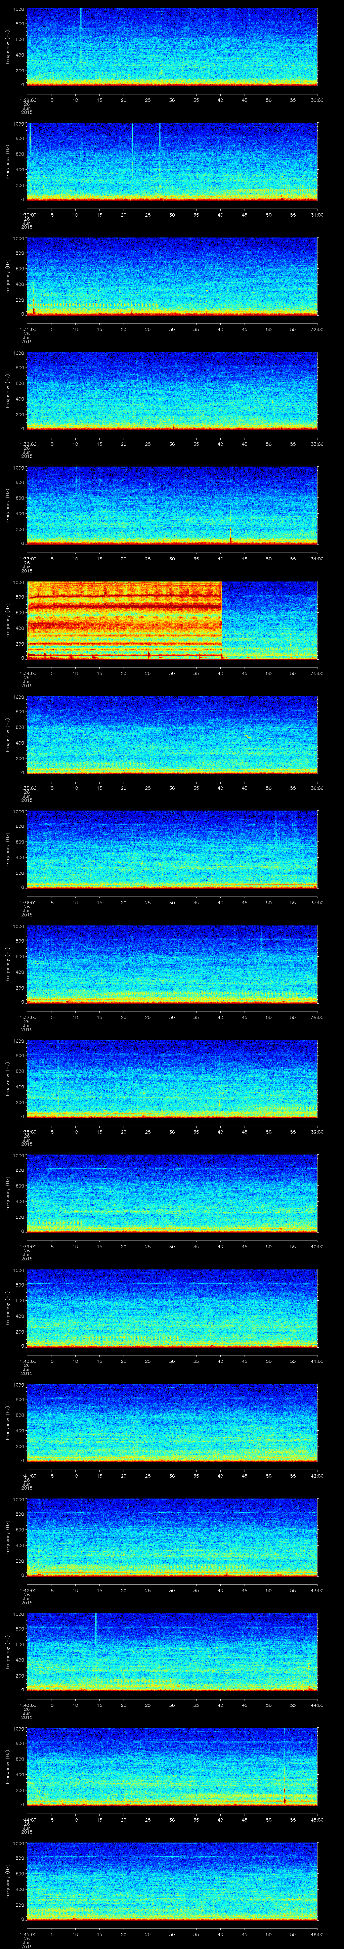The width and height of the screenshot is (344, 1949).
Task: Open the spectrogram panel starting at 1:40:00
Action: (x=172, y=1308)
